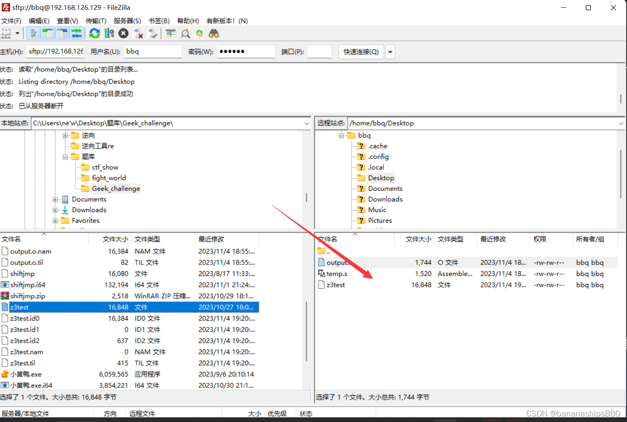
Task: Open the directory listing filters dialog
Action: click(171, 33)
